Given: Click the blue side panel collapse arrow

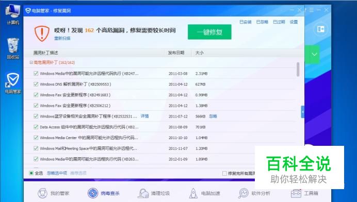Looking at the screenshot, I should [303, 112].
